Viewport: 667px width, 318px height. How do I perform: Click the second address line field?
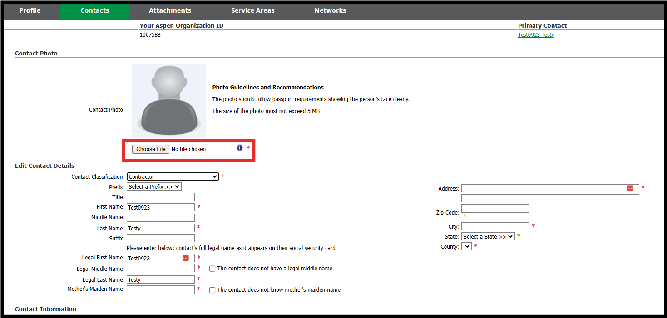coord(550,198)
